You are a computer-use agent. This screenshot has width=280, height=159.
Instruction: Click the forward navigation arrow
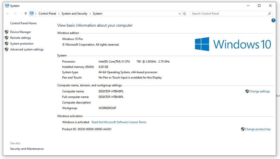[15, 13]
